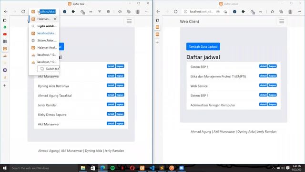305x172 pixels.
Task: Open favorites list in right browser toolbar
Action: pos(272,11)
